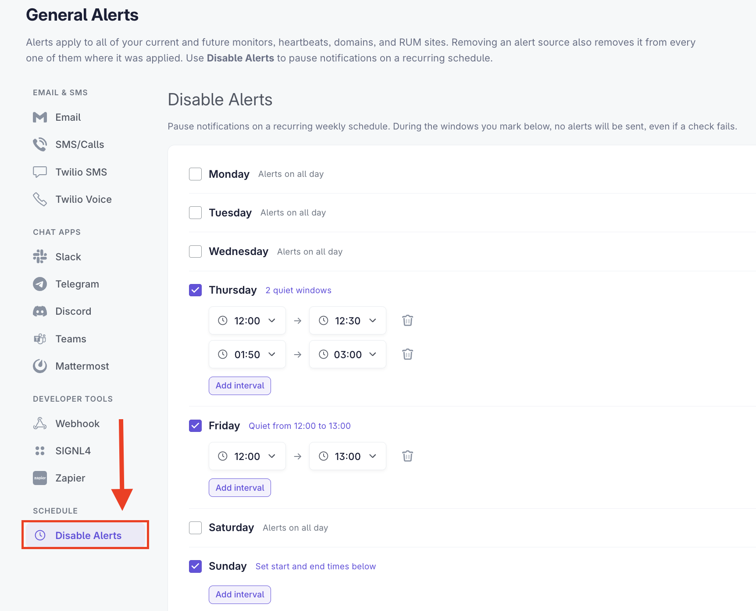
Task: Add interval under Friday
Action: click(240, 488)
